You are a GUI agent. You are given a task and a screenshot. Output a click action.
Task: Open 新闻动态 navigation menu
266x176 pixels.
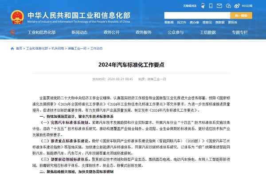[79, 32]
